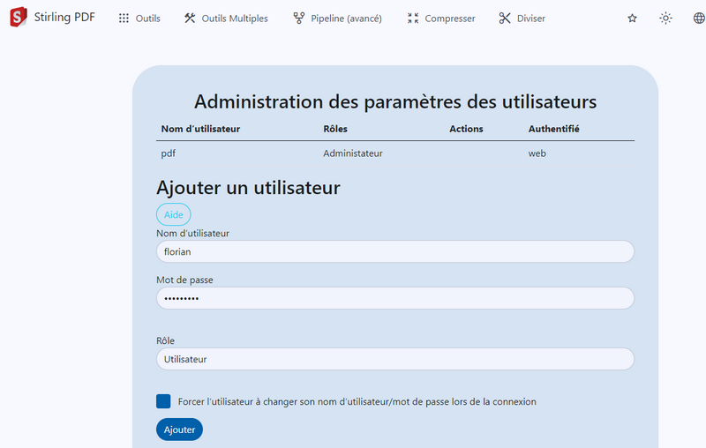Viewport: 706px width, 448px height.
Task: Open the Rôle dropdown showing Utilisateur
Action: point(394,359)
